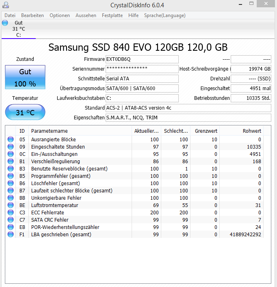Click the Host-Schreibvorgänge value 19974 GB
The image size is (277, 287).
tap(251, 69)
